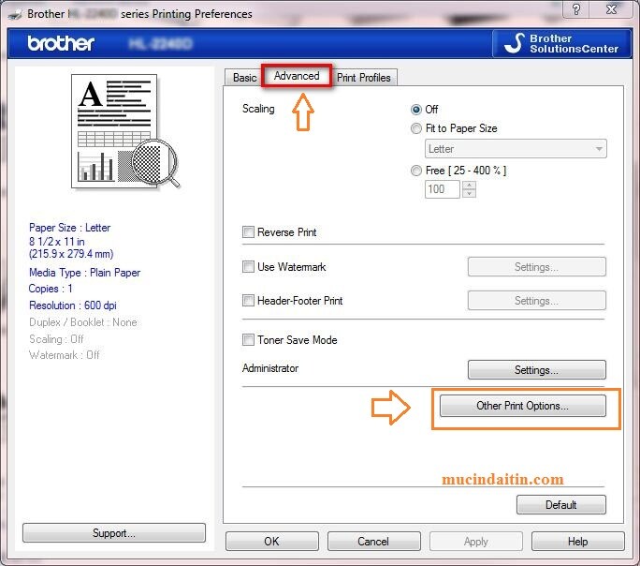Screen dimensions: 640x566
Task: Click the '8 1/2 x 11 in' dimension text
Action: [57, 242]
